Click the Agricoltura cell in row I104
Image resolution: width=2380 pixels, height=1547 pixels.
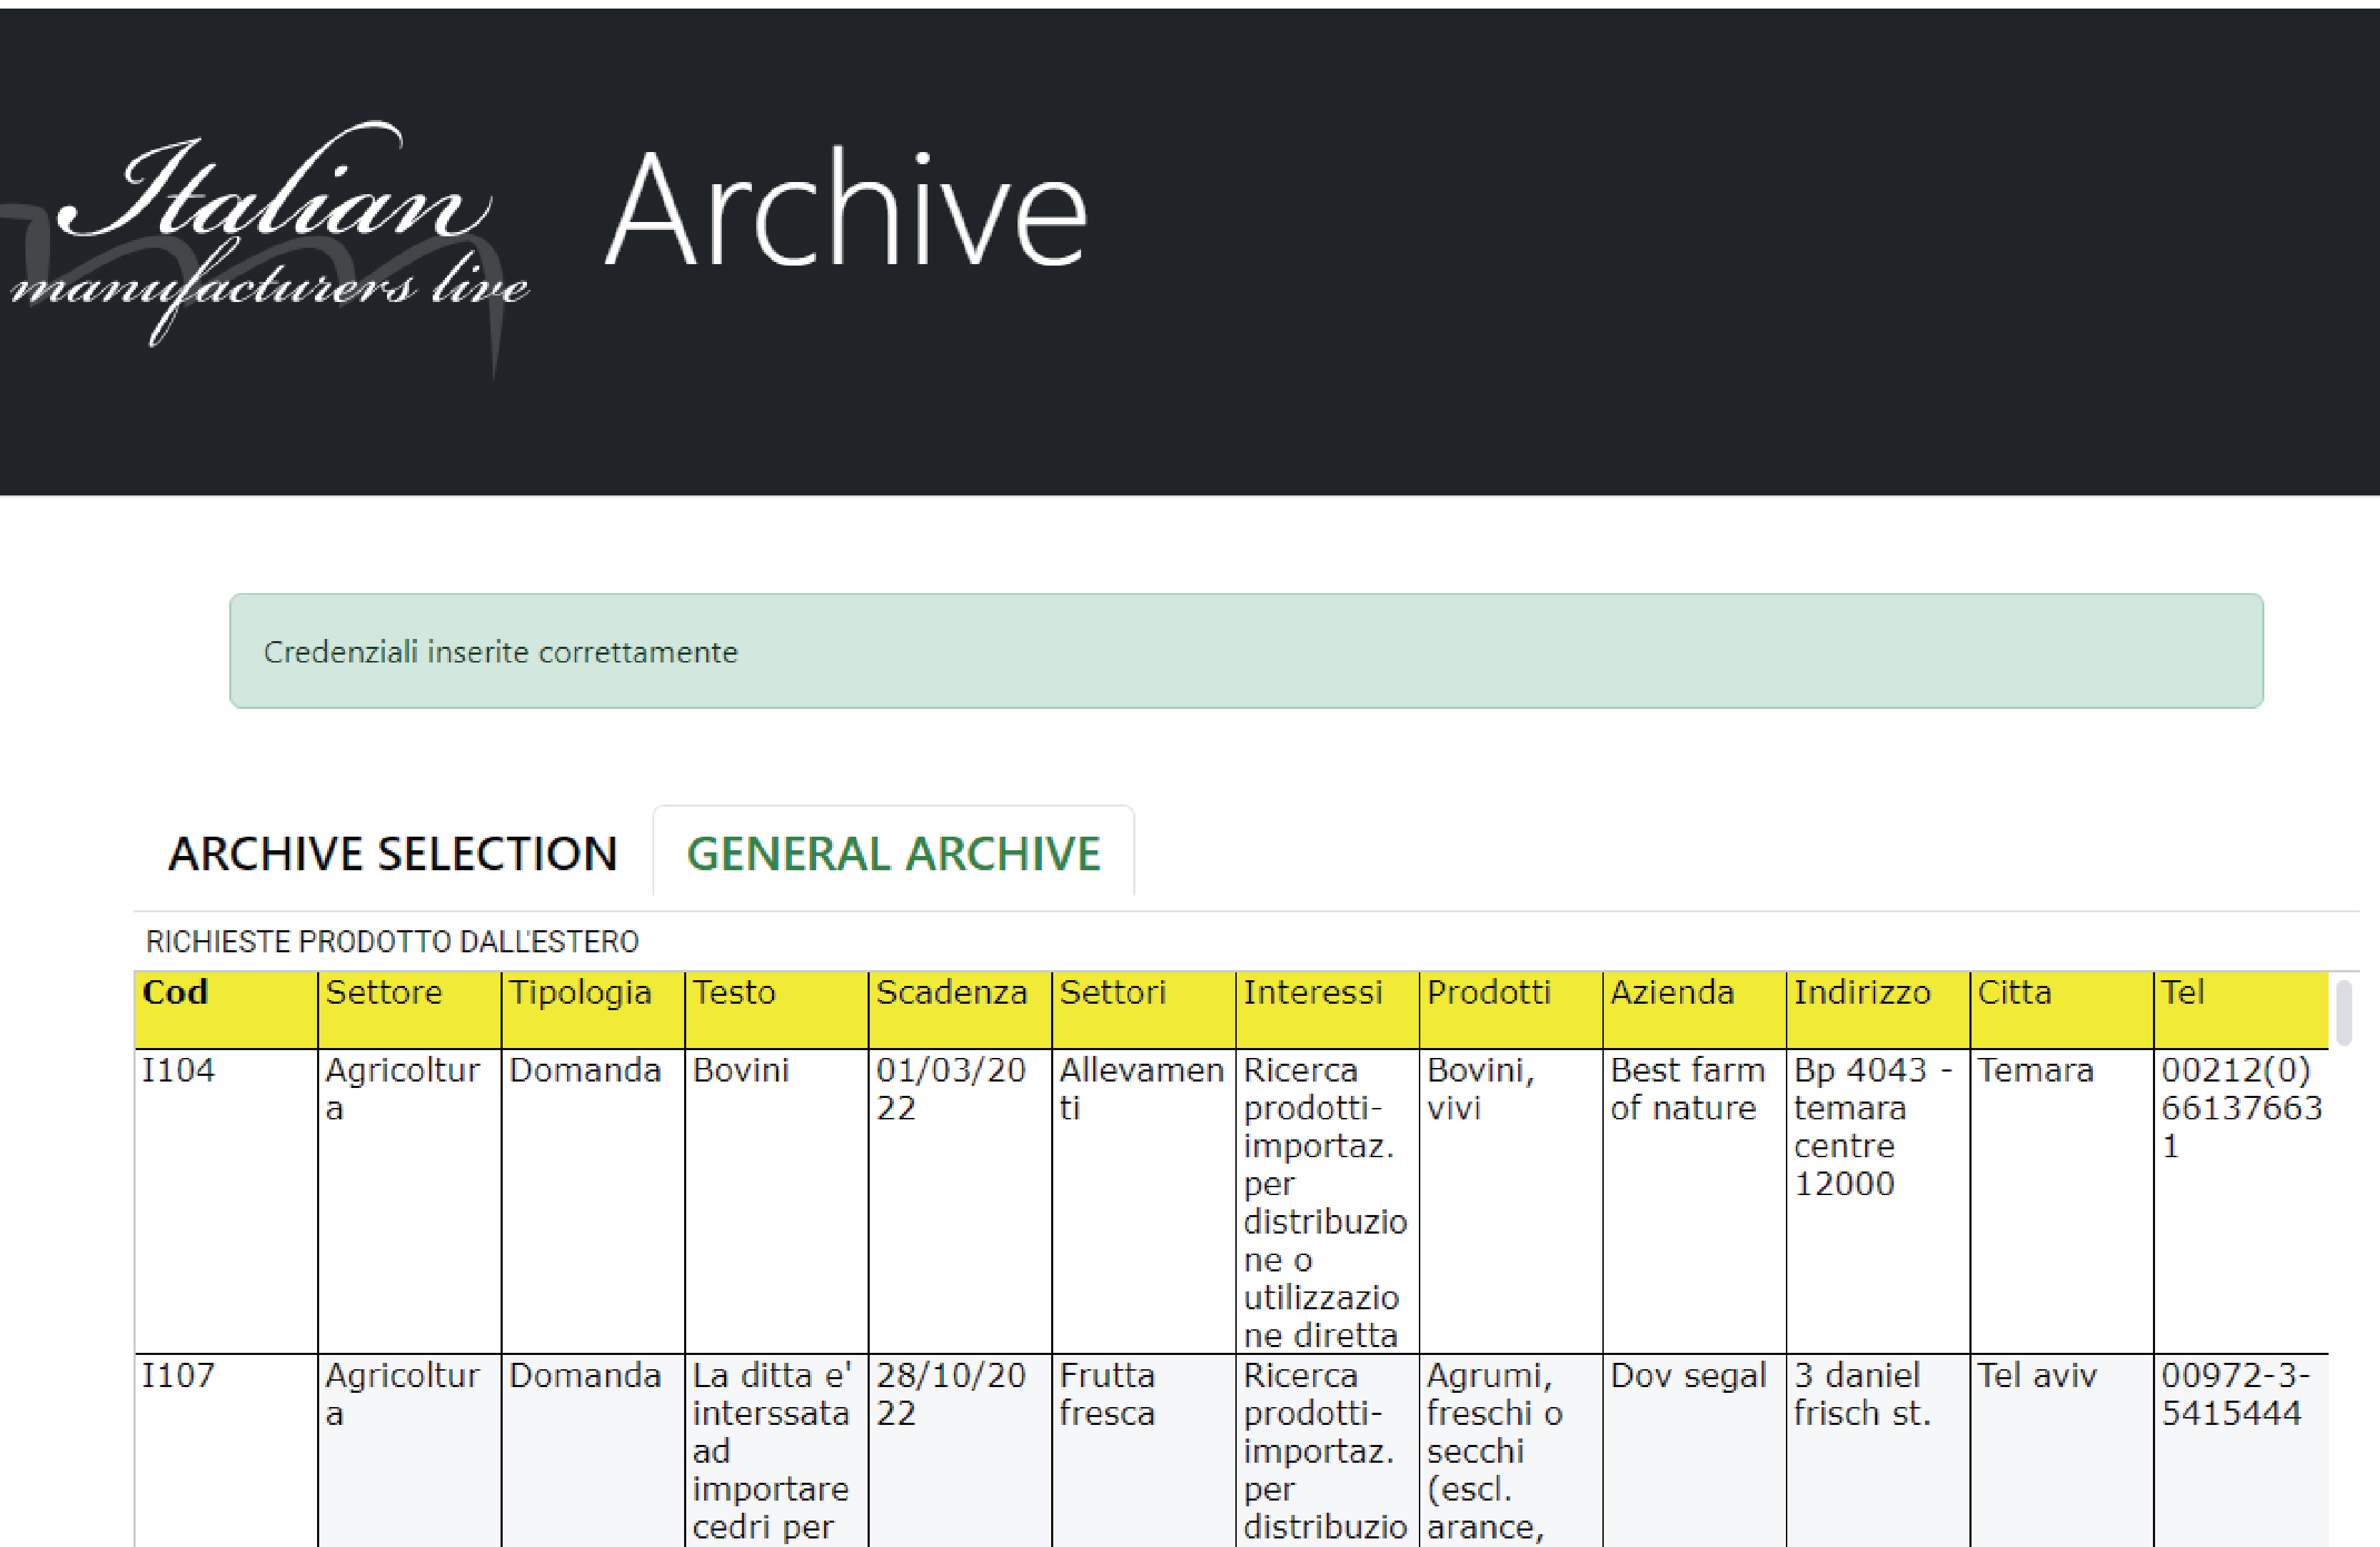point(410,1202)
